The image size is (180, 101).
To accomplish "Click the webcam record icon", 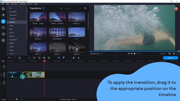I will point(74,58).
